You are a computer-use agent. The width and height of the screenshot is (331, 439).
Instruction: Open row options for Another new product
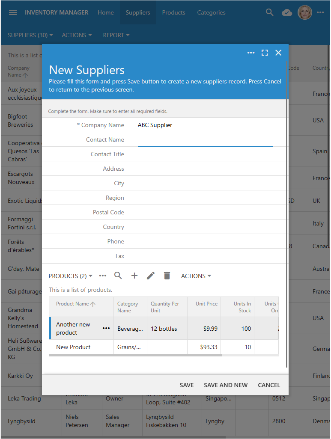click(106, 329)
